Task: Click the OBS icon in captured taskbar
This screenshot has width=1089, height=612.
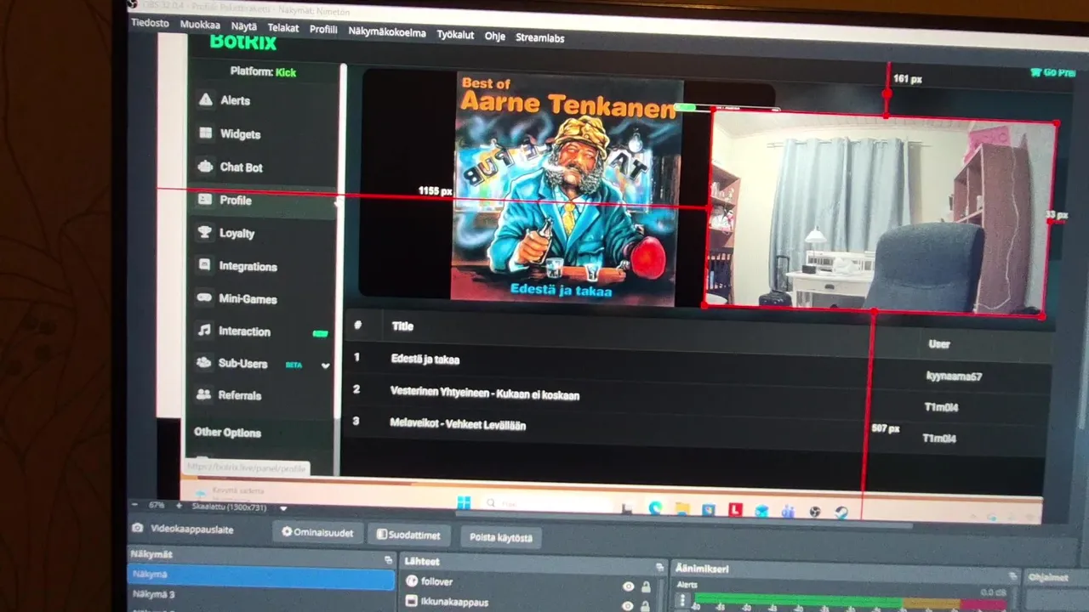Action: click(x=815, y=512)
